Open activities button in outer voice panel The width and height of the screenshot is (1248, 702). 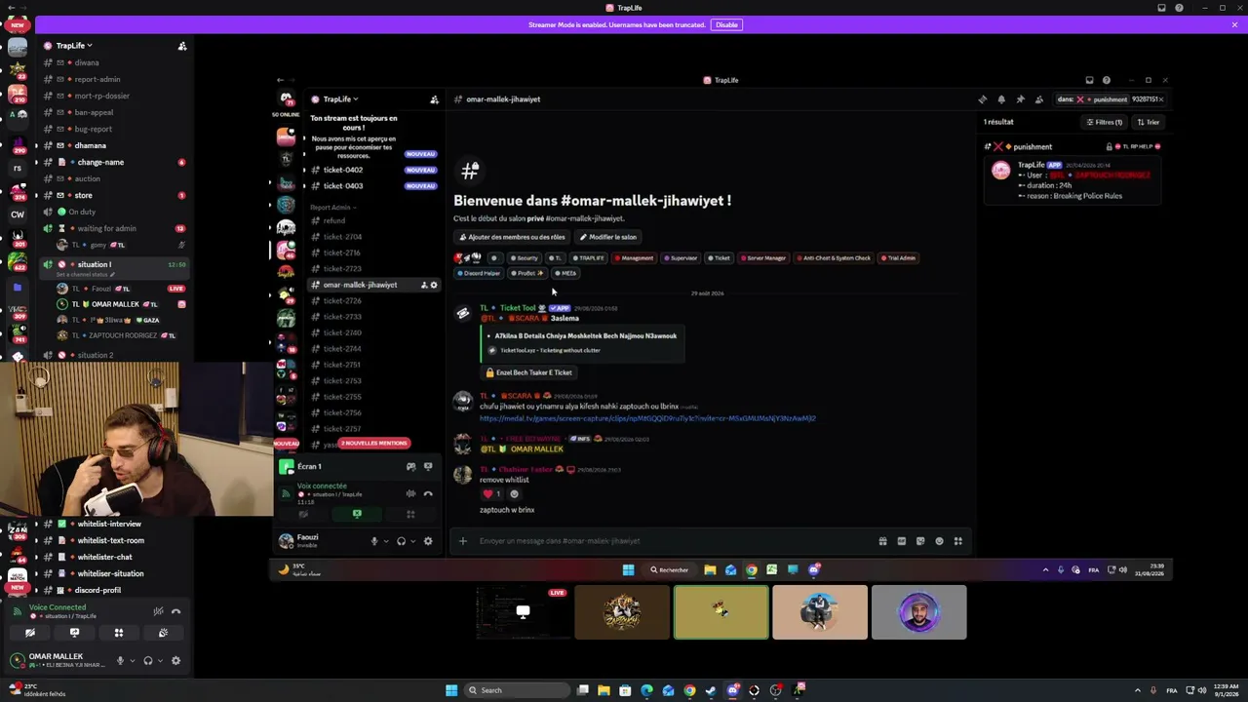click(119, 633)
